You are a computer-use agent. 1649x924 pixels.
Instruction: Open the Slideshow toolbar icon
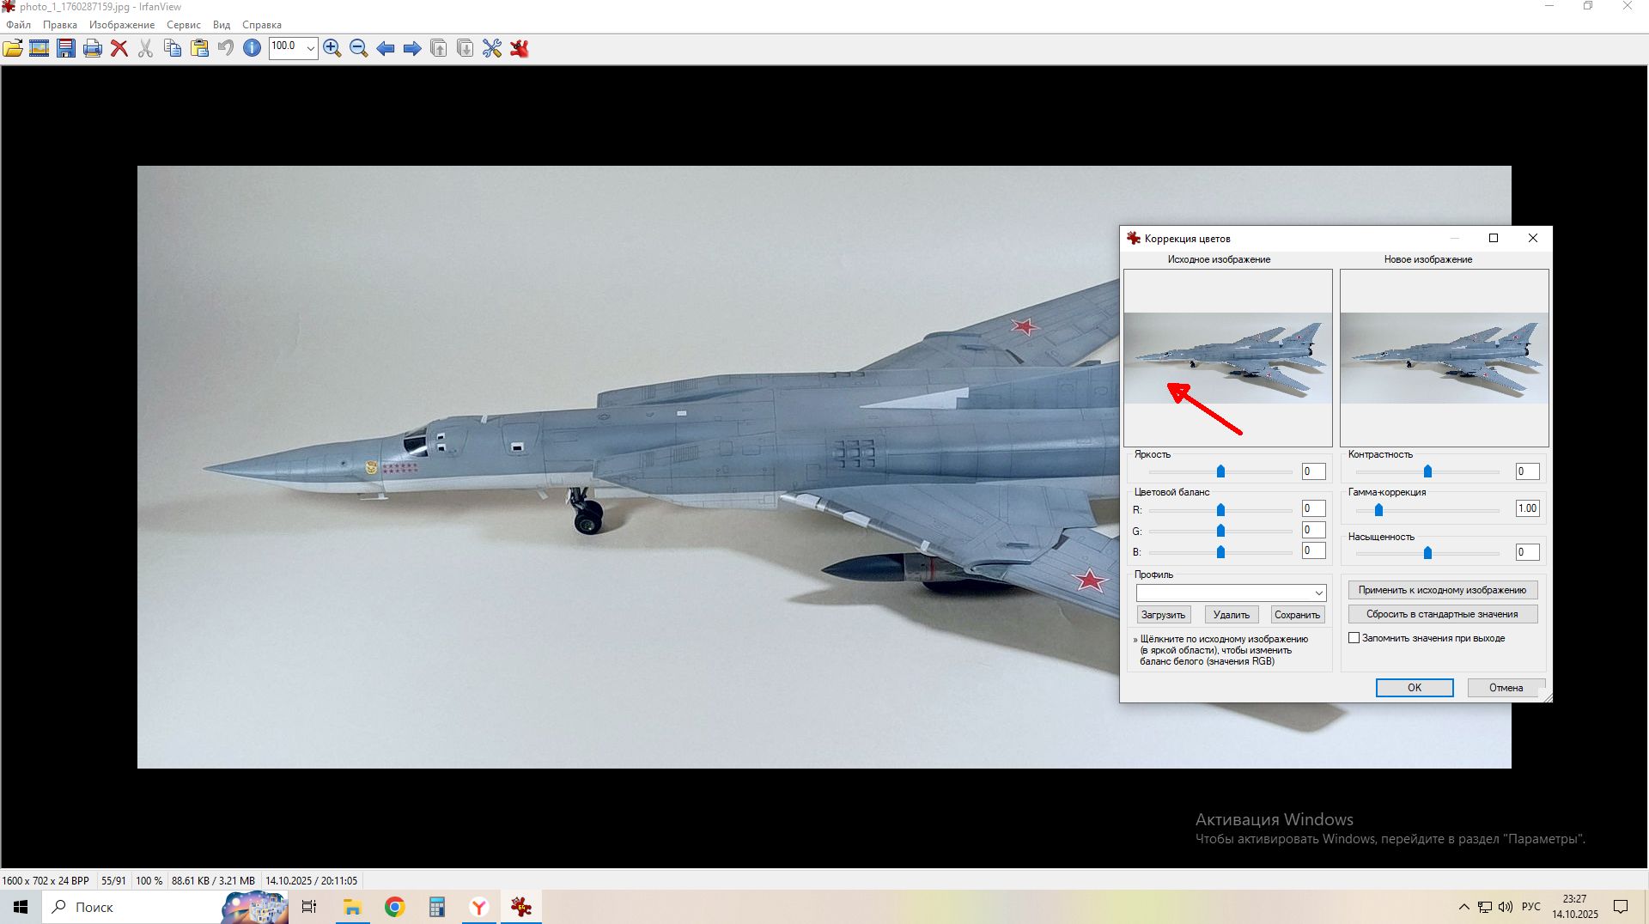click(39, 49)
